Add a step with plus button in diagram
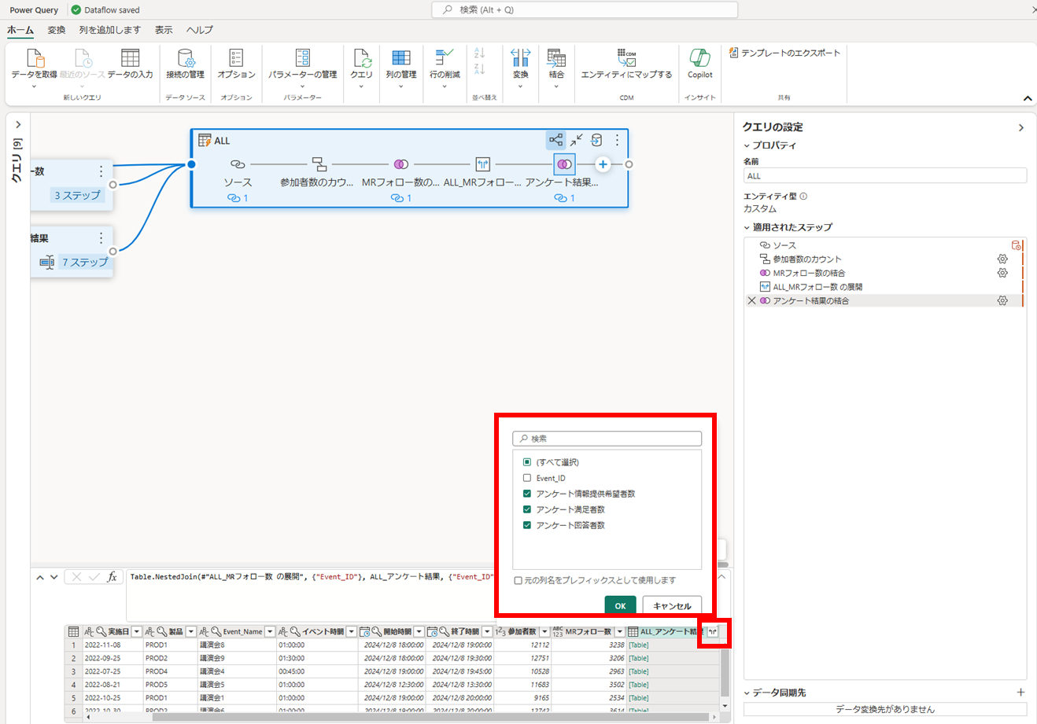1037x724 pixels. point(603,164)
